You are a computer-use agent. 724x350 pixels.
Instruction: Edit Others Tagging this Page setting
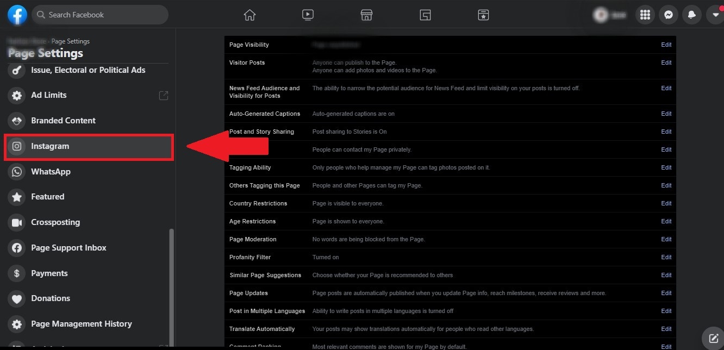click(666, 185)
